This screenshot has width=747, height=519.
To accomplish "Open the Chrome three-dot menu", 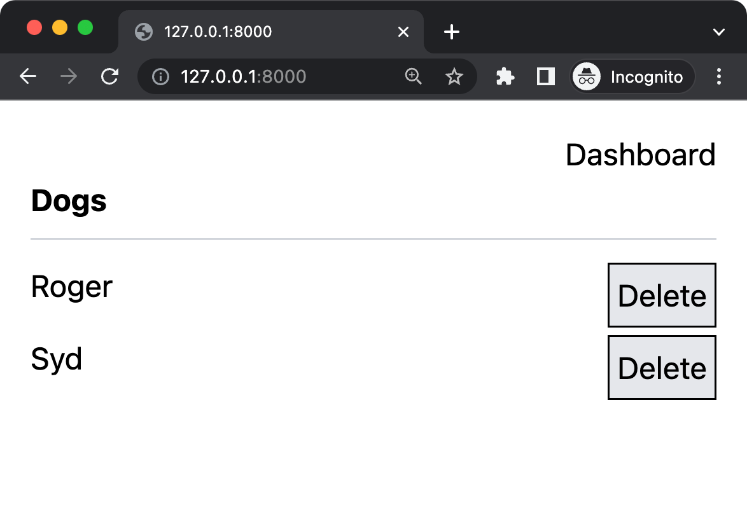I will click(x=719, y=77).
